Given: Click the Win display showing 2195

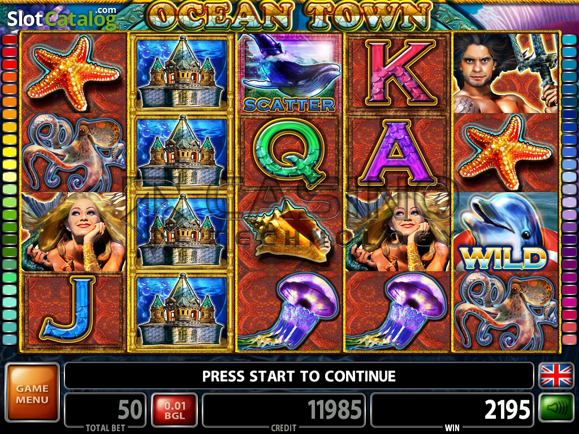Looking at the screenshot, I should point(452,410).
